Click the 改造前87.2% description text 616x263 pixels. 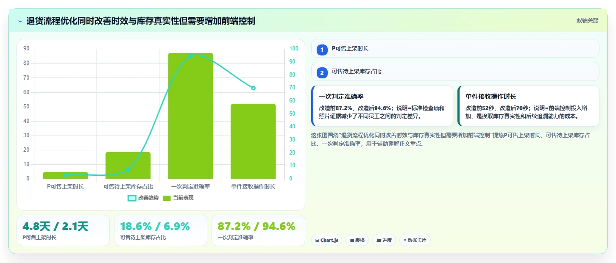[382, 112]
